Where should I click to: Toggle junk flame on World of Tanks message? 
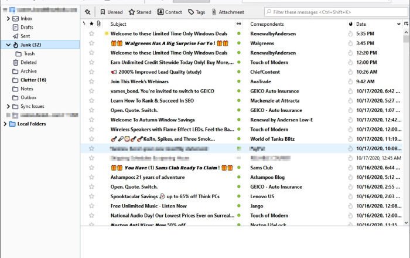coord(350,139)
